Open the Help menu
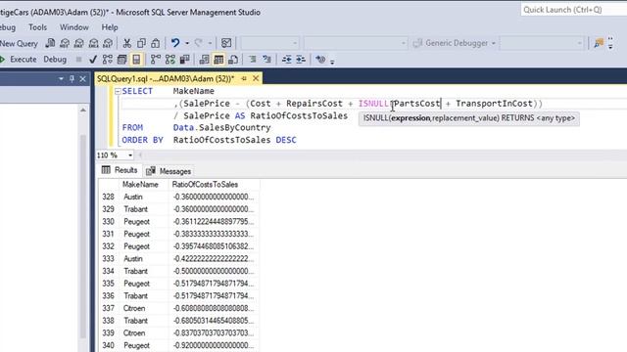Screen dimensions: 627x352 110,27
